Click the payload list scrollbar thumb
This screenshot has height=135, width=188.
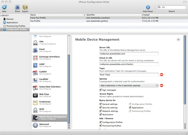(x=69, y=89)
